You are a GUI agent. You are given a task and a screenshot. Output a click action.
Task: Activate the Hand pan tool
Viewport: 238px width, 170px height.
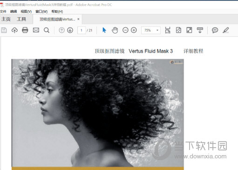115,30
